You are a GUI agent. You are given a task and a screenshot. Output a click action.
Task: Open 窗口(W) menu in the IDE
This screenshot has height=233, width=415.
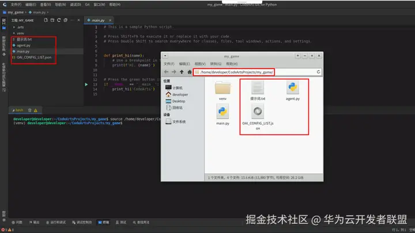(x=99, y=5)
